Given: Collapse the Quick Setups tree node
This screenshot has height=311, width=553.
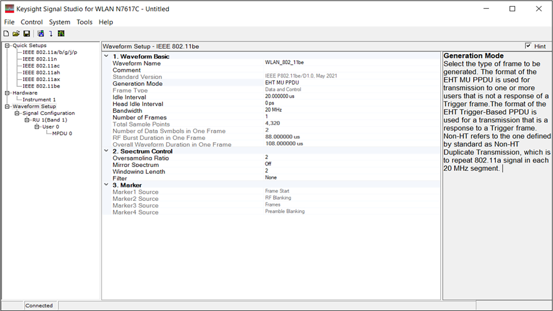Looking at the screenshot, I should click(x=7, y=46).
